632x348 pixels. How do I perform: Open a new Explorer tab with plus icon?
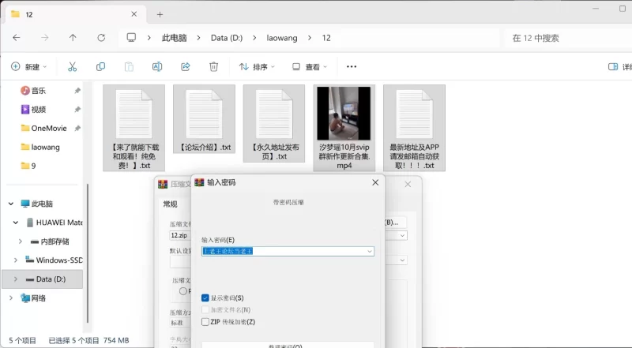pyautogui.click(x=160, y=14)
